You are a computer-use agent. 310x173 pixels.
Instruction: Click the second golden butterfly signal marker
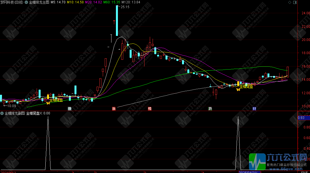238,90
